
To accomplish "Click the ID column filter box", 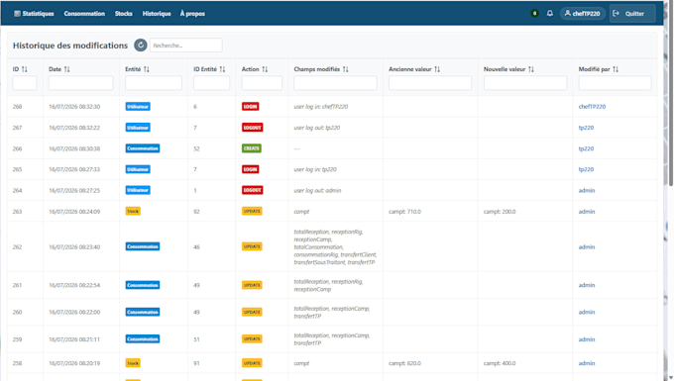I will click(25, 83).
